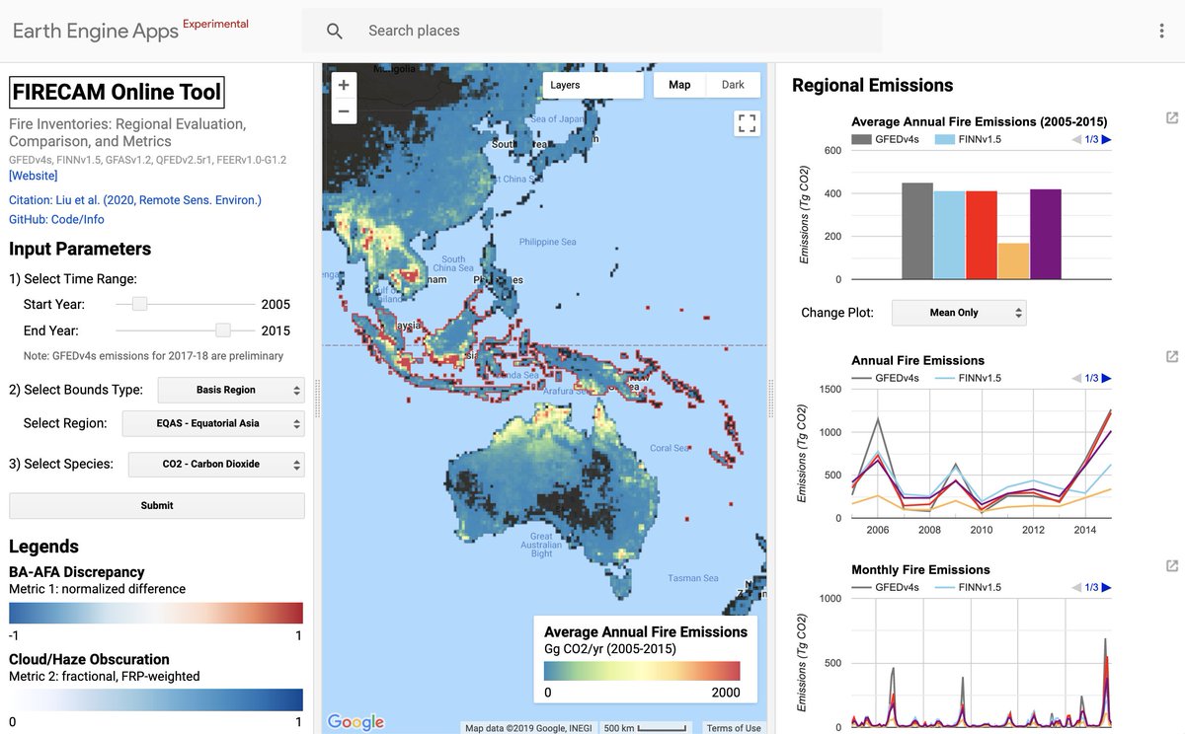Open Select Region EQAS dropdown
This screenshot has width=1185, height=734.
(x=213, y=423)
